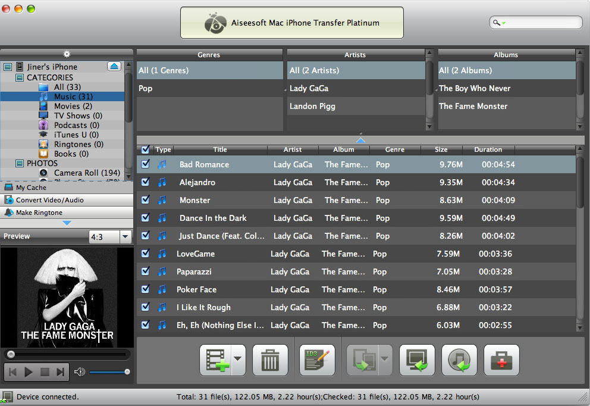Uncheck the Poker Face checkbox
The height and width of the screenshot is (406, 590).
pos(145,289)
